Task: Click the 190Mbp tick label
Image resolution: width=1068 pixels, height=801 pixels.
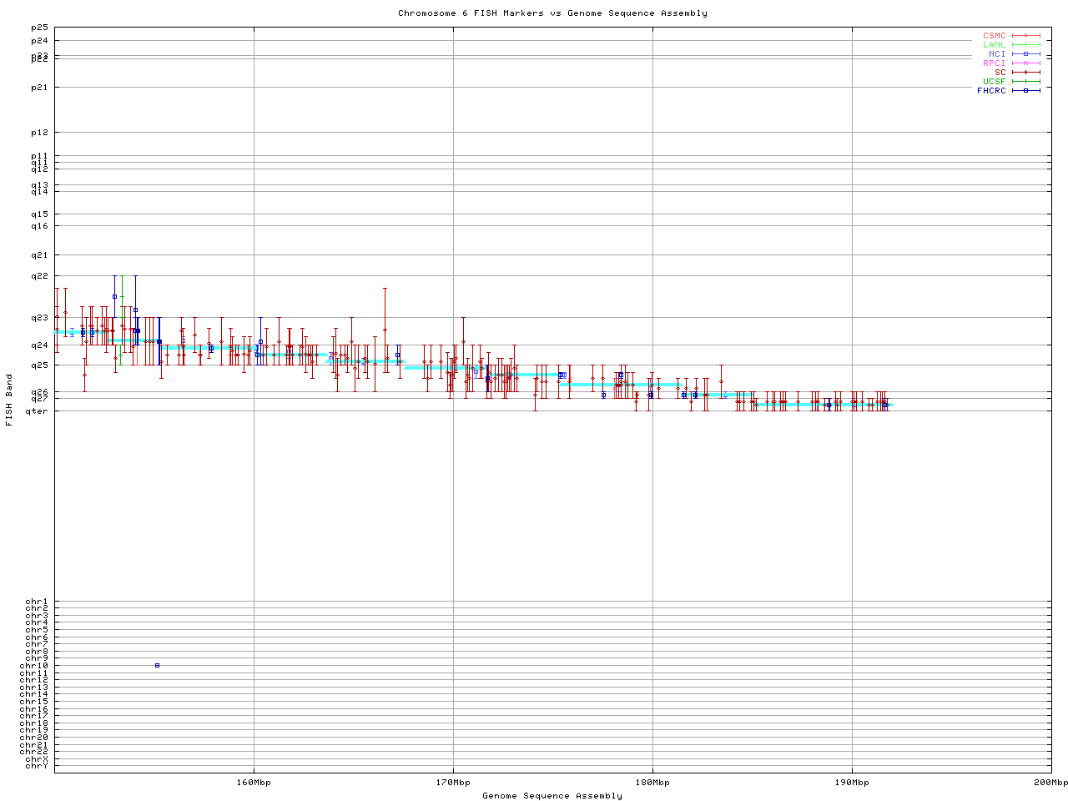Action: coord(852,783)
